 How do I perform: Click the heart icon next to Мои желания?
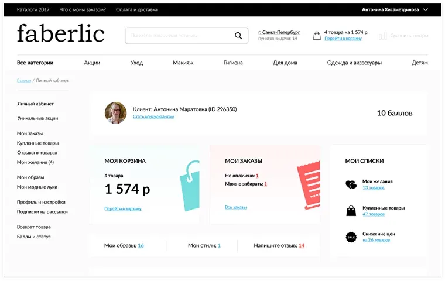[x=351, y=185]
